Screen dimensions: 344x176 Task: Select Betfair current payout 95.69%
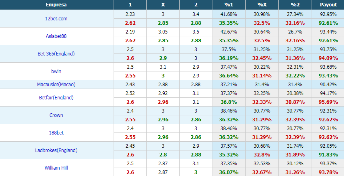328,102
